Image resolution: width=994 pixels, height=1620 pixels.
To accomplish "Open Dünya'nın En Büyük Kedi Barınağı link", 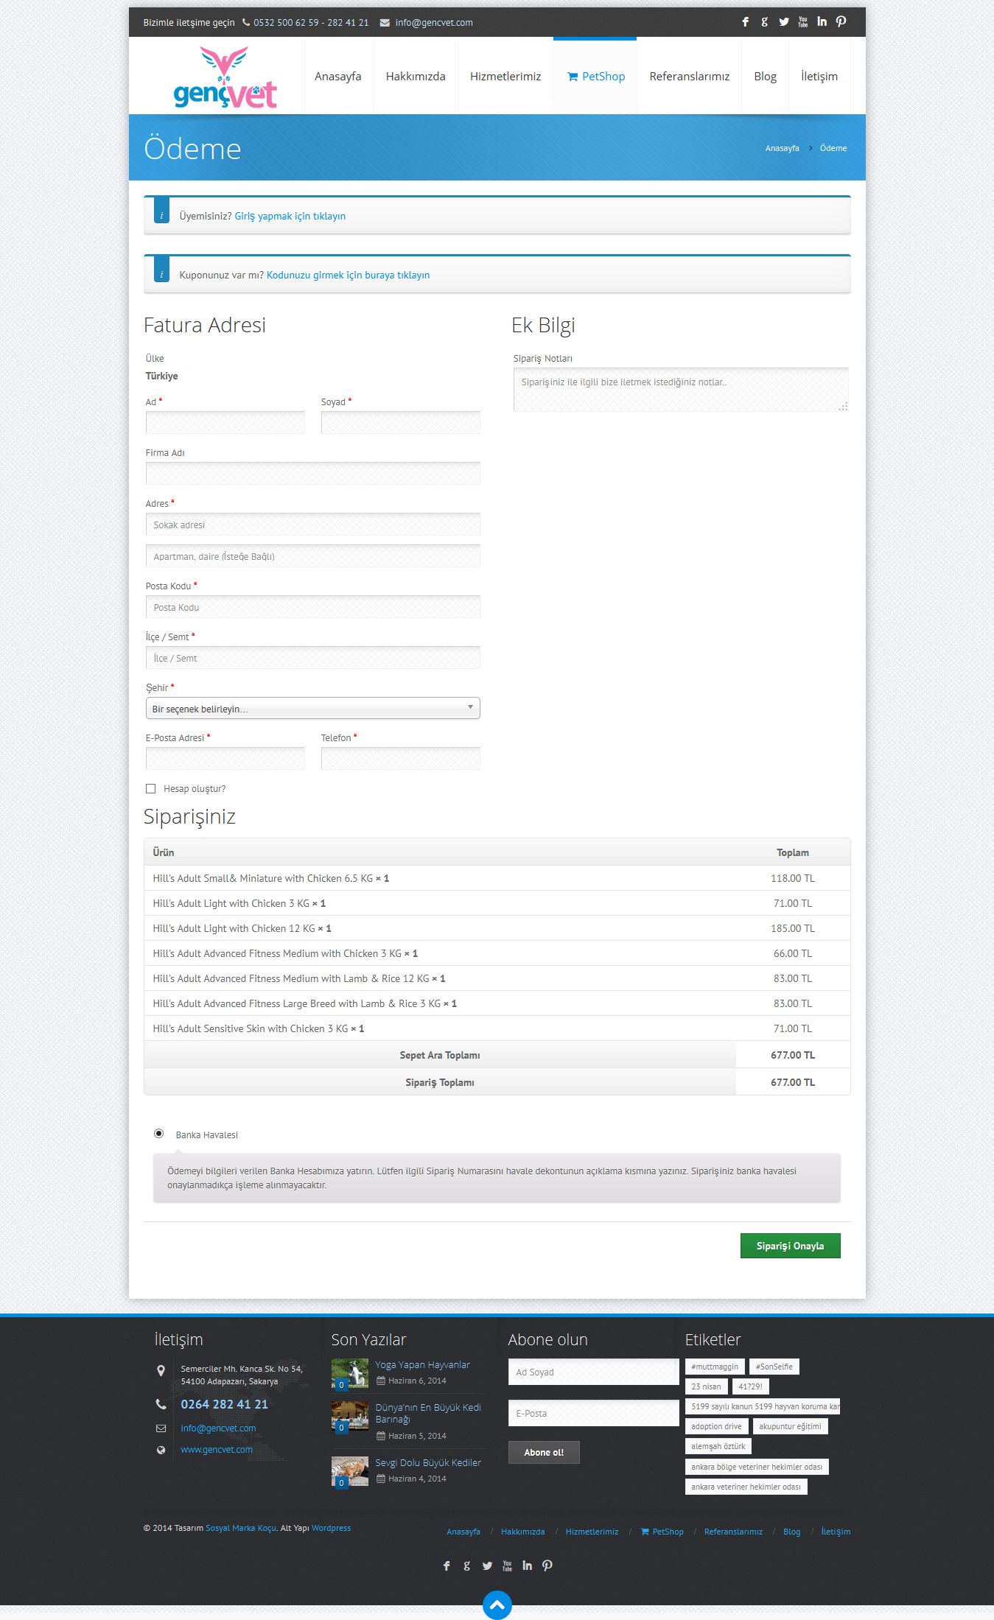I will [x=428, y=1413].
